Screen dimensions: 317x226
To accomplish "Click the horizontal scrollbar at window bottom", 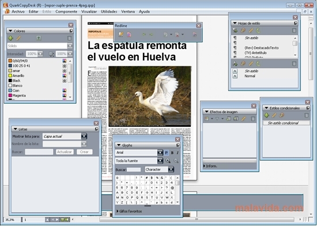I will point(197,220).
